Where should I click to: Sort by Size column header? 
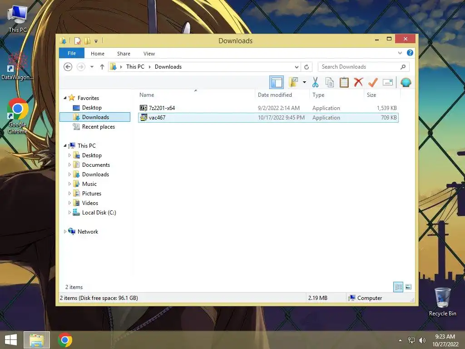point(382,95)
